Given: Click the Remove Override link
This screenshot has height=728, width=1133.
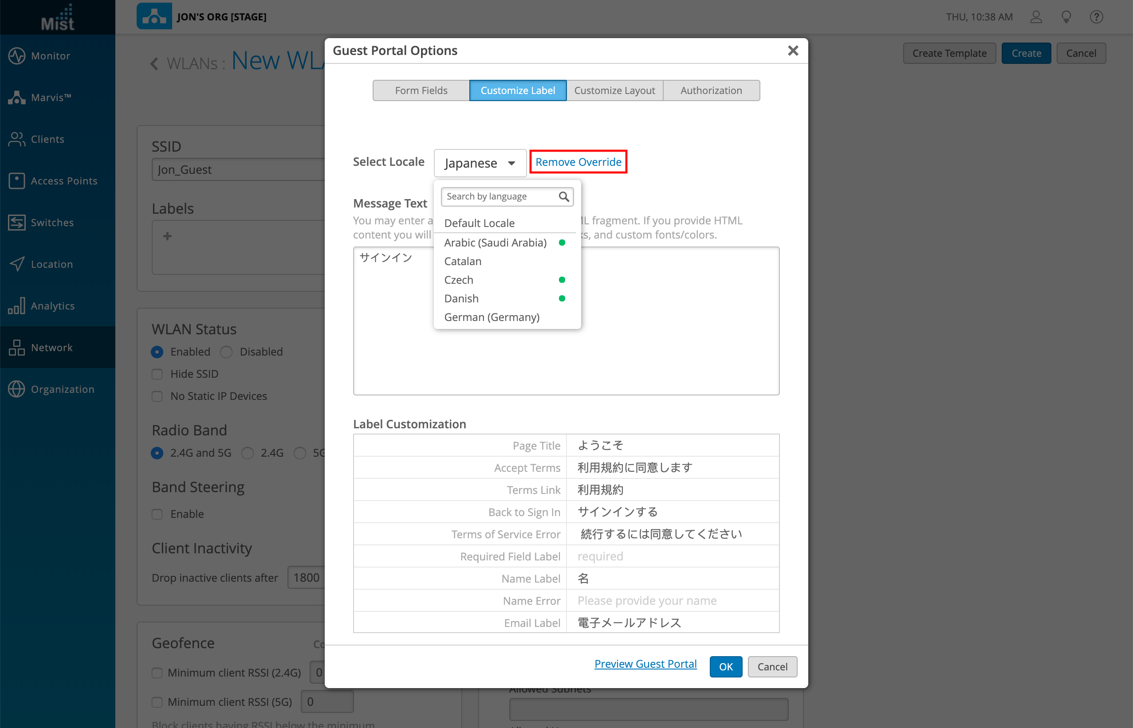Looking at the screenshot, I should 578,162.
